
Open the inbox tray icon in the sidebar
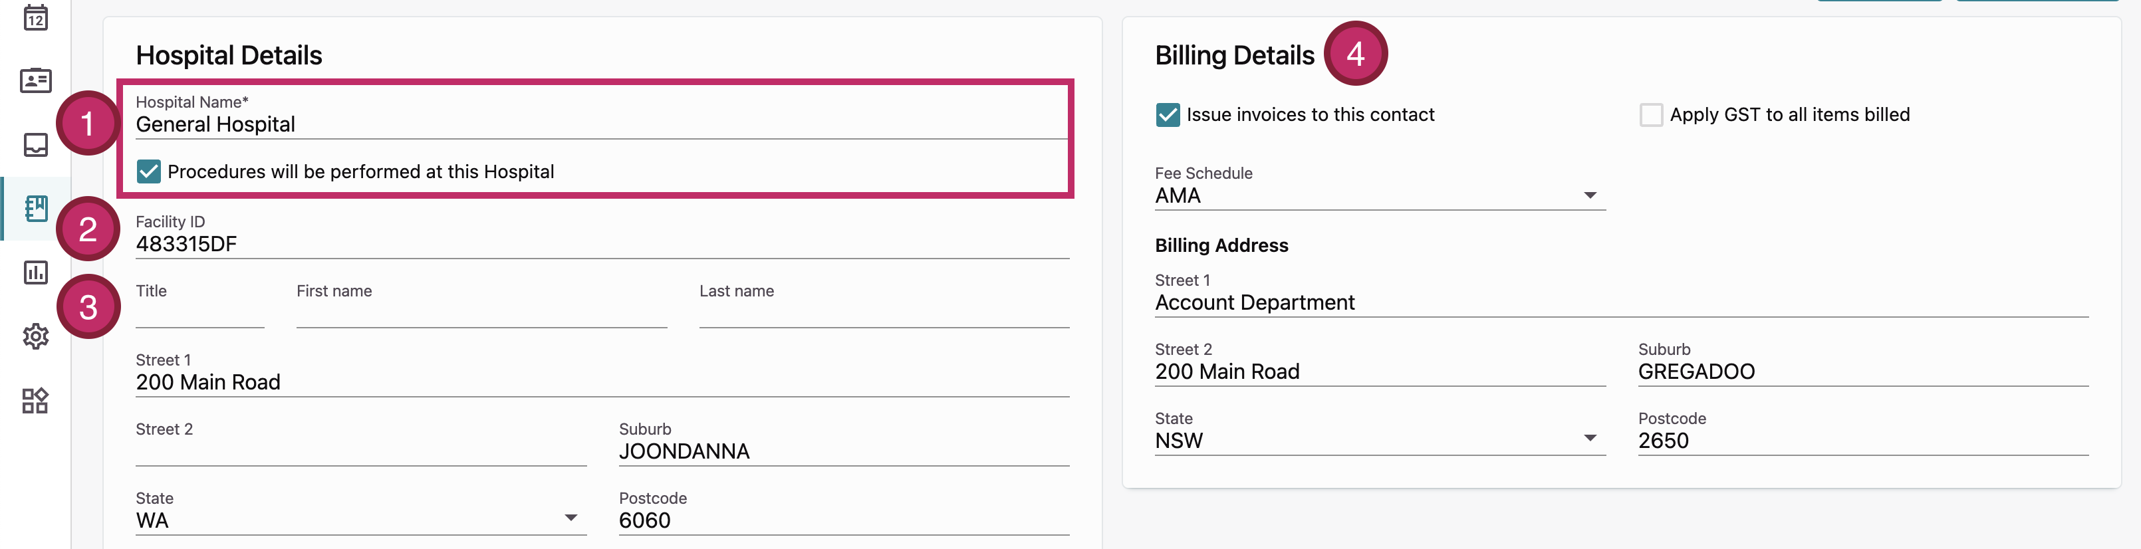35,144
